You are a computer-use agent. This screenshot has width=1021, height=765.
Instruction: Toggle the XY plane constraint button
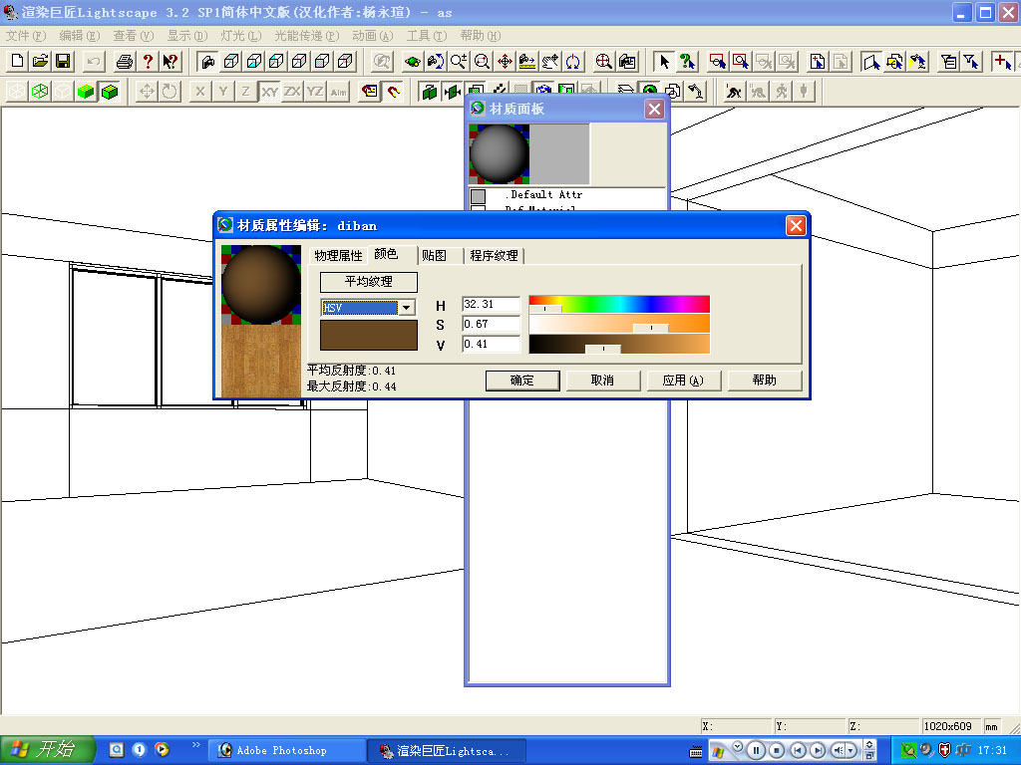[x=269, y=92]
